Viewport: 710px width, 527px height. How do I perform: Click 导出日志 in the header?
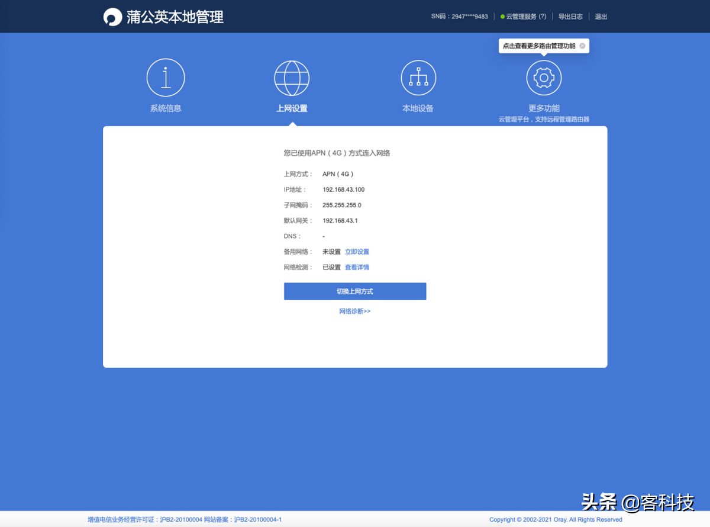point(570,17)
